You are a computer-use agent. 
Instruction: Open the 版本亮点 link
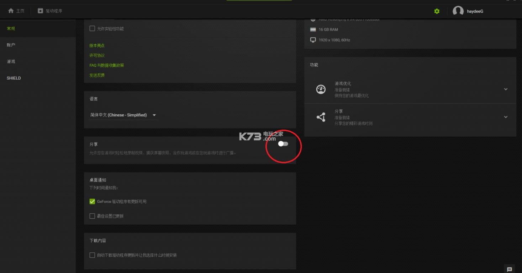coord(97,45)
